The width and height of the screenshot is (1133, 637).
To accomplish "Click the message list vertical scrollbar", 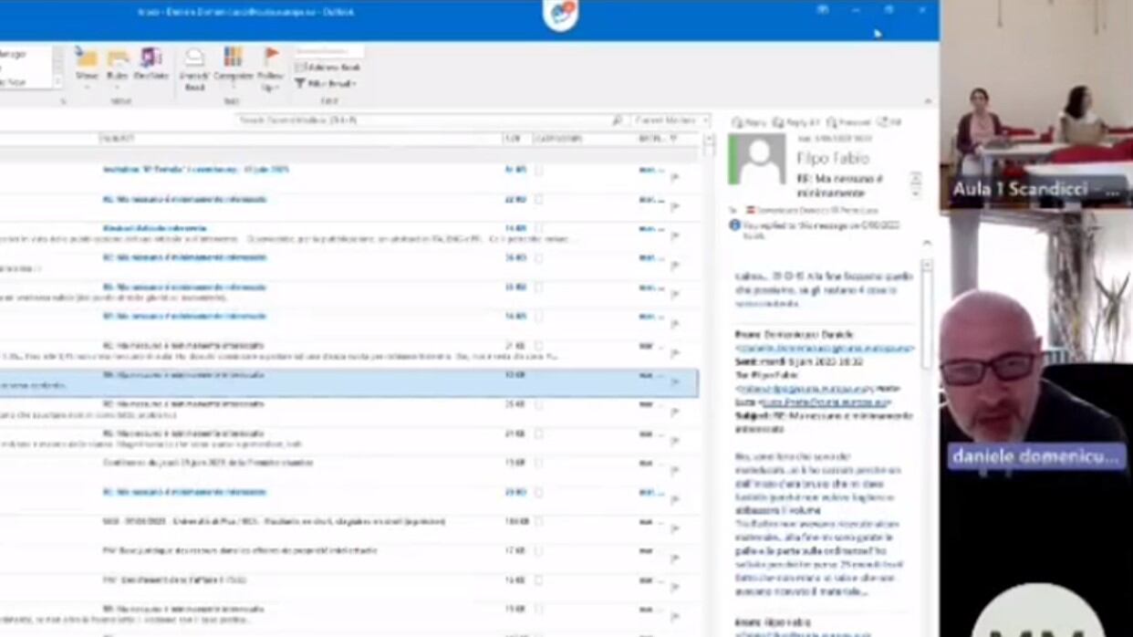I will point(708,383).
